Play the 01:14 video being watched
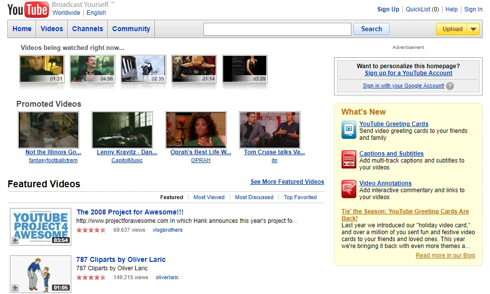This screenshot has height=294, width=490. [194, 69]
